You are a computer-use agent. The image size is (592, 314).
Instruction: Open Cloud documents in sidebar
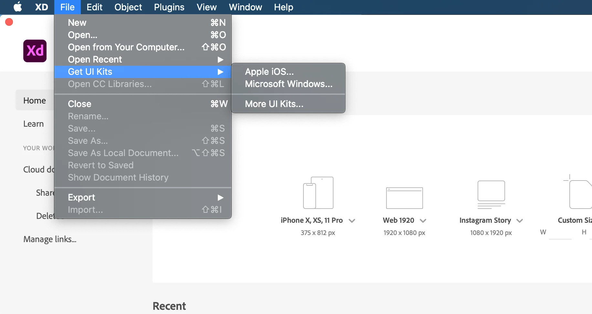tap(39, 169)
